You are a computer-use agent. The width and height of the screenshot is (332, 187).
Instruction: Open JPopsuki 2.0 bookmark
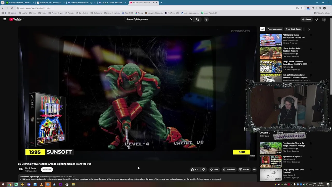point(127,13)
